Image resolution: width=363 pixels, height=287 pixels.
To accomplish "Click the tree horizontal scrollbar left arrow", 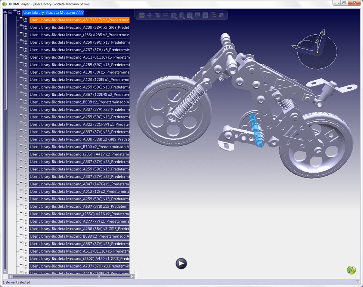I will point(10,276).
